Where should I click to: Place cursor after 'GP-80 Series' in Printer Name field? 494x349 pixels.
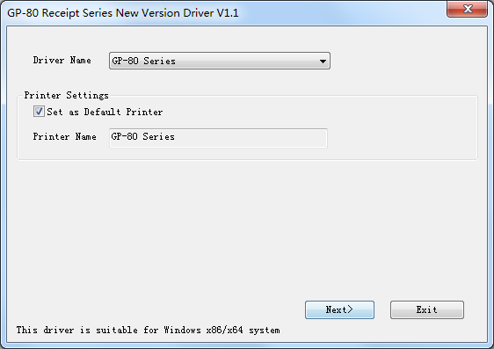click(x=176, y=137)
